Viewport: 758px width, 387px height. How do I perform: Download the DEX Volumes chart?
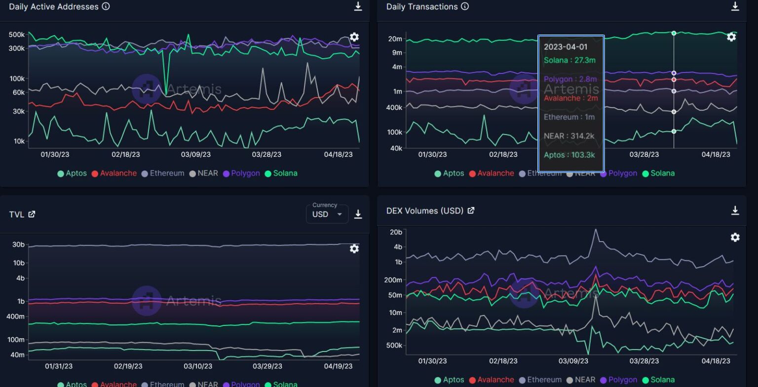pyautogui.click(x=735, y=211)
